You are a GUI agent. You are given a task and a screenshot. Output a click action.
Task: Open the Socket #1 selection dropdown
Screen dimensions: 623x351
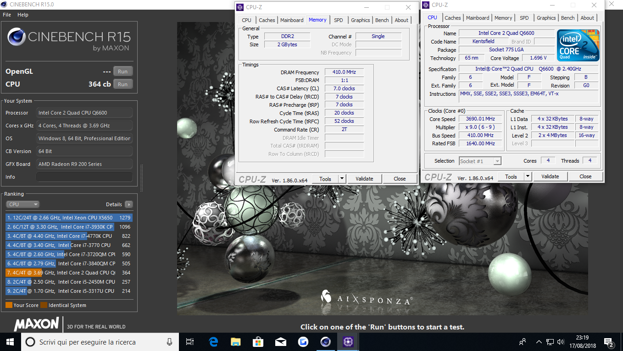pos(480,161)
